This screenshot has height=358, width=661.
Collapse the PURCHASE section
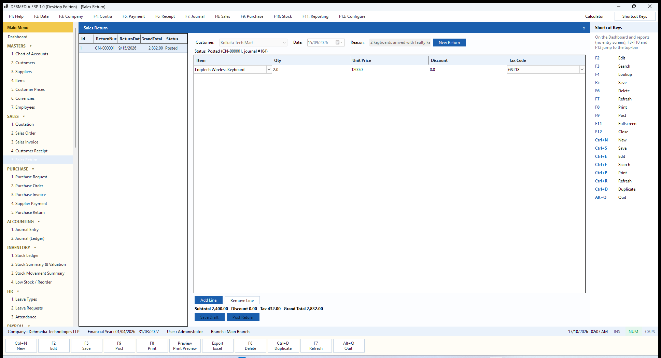33,169
